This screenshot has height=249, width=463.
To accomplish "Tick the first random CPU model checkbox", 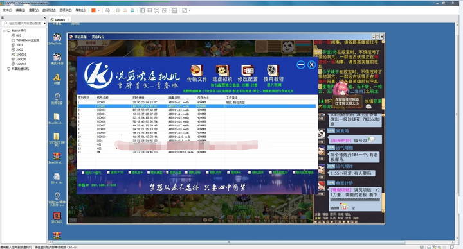I will (83, 173).
